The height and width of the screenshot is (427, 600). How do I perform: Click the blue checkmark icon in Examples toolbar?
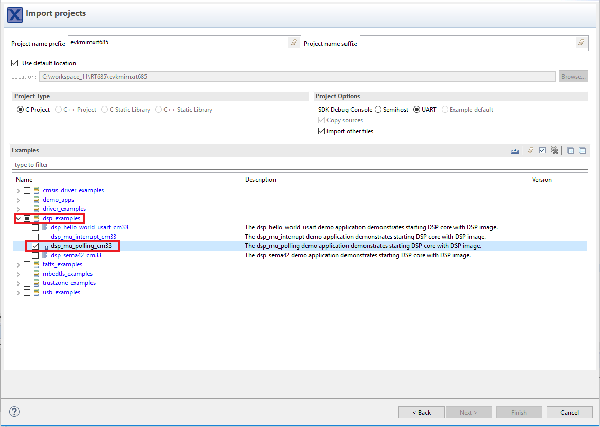coord(542,151)
